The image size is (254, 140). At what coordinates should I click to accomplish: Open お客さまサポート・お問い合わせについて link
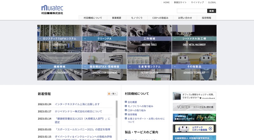[146, 120]
